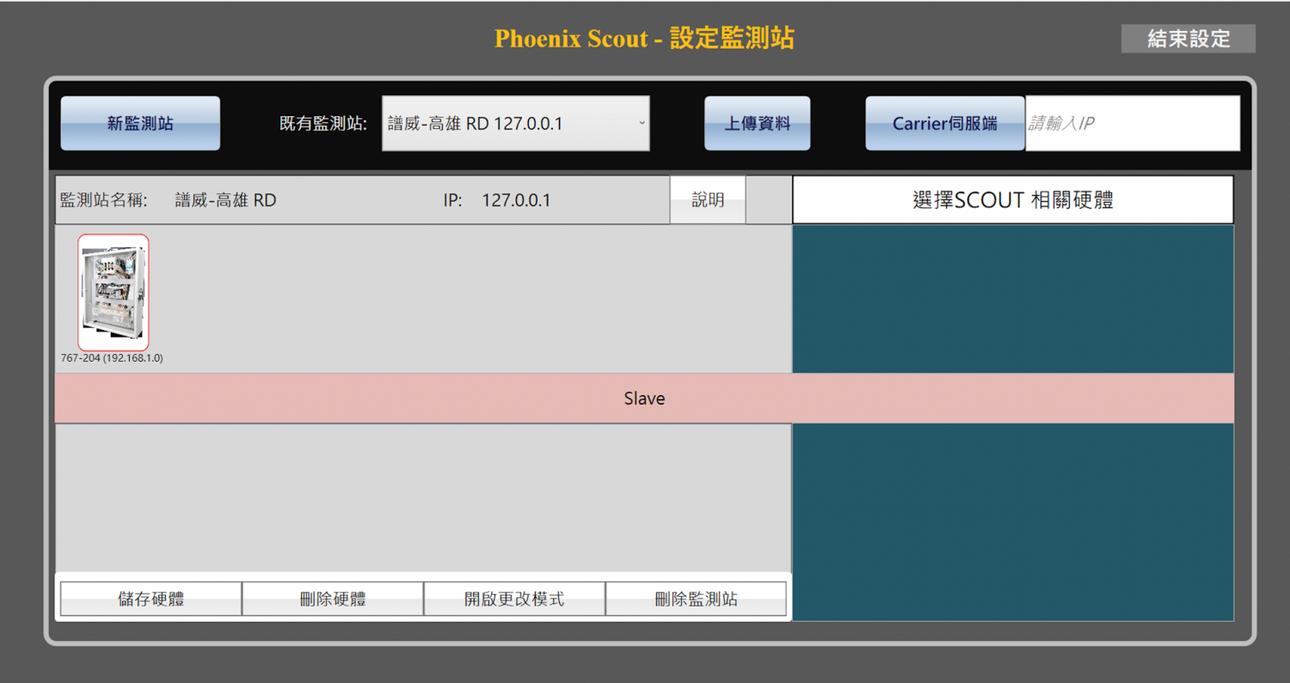Click 結束設定 to exit setup
Image resolution: width=1290 pixels, height=683 pixels.
tap(1188, 39)
